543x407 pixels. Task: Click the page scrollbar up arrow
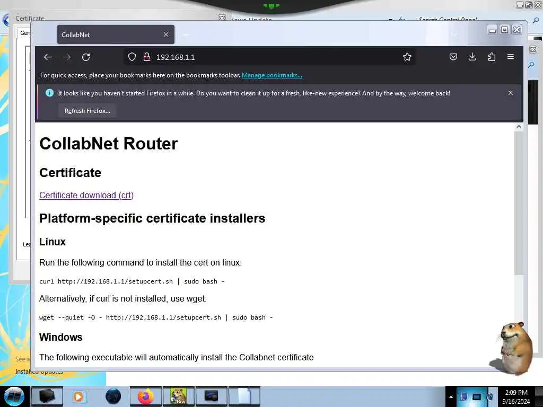pos(519,127)
